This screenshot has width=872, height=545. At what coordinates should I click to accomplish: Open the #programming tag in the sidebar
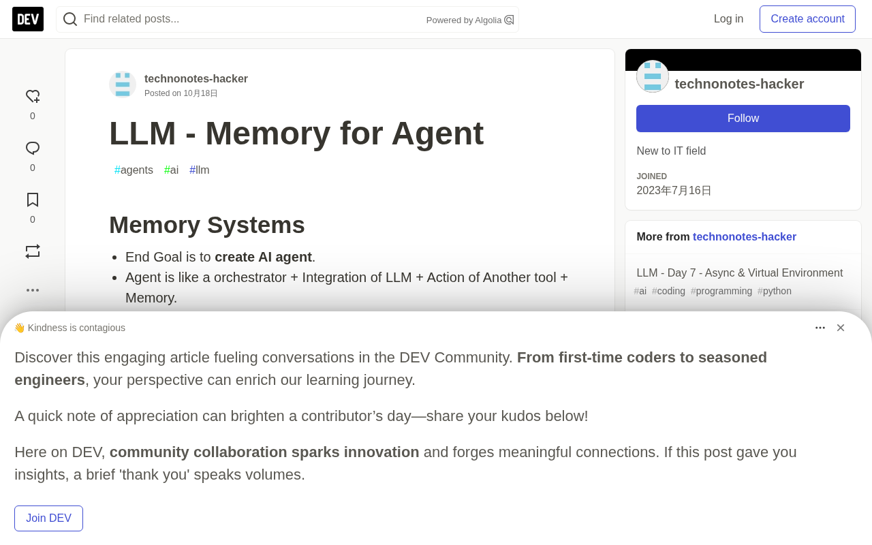point(721,291)
